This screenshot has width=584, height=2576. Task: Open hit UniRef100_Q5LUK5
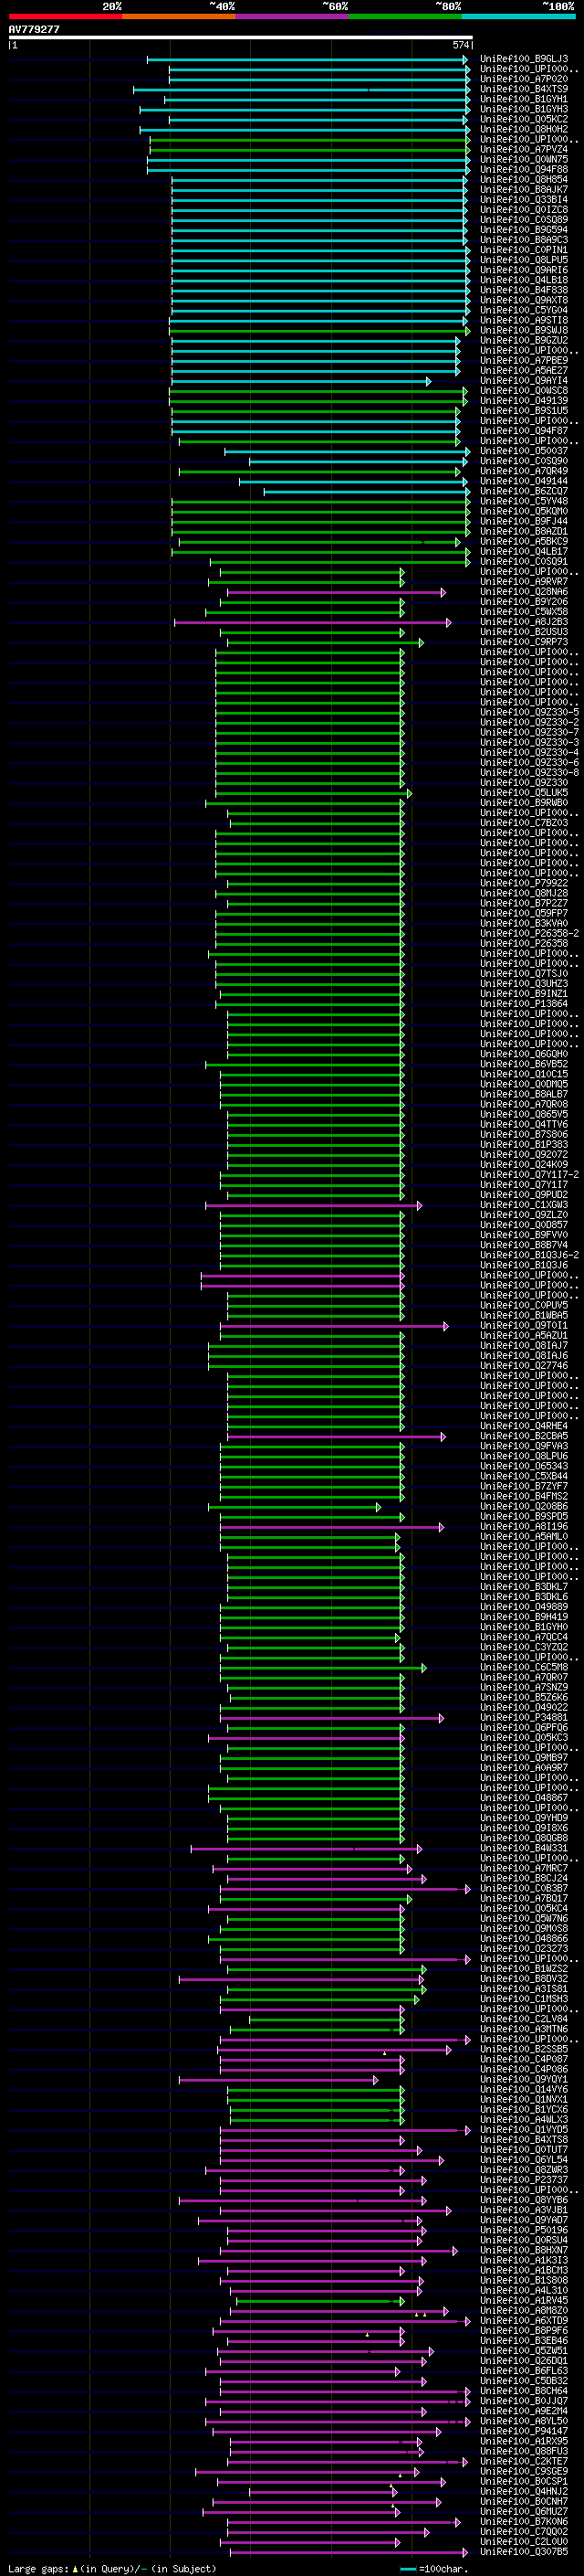(x=524, y=792)
